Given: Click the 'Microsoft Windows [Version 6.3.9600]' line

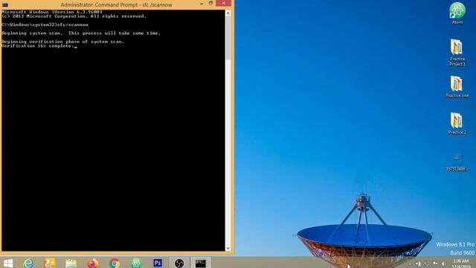Looking at the screenshot, I should coord(52,12).
